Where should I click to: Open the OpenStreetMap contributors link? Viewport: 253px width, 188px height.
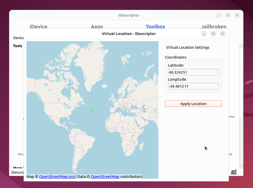pos(105,177)
